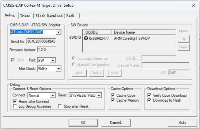Viewport: 200px width, 129px height.
Task: Toggle Reset after Connect checkbox
Action: point(15,102)
